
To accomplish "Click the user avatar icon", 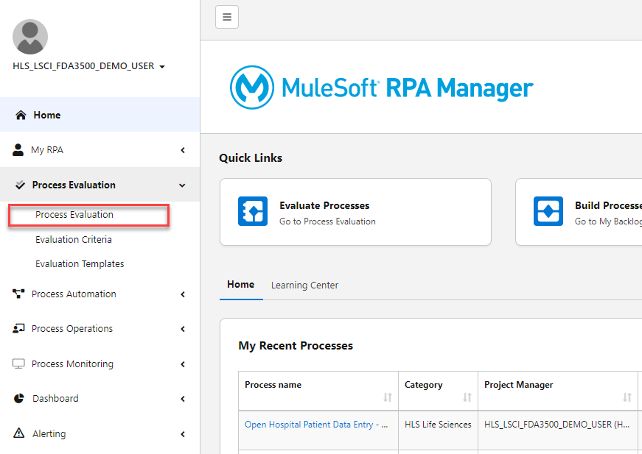I will 30,37.
